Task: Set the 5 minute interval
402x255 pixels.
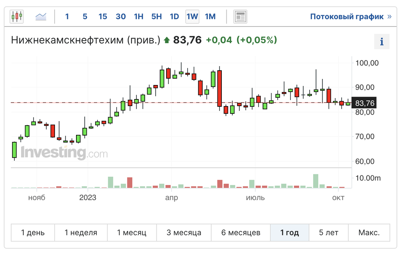Action: tap(85, 16)
